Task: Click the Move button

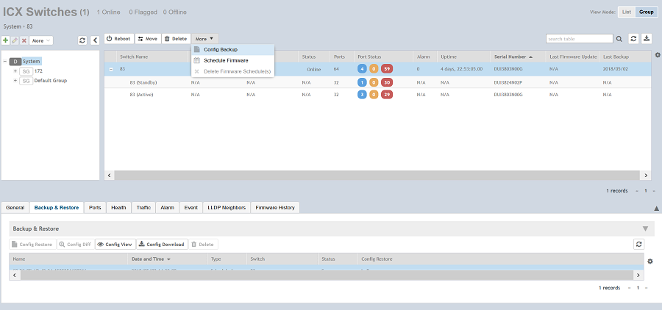Action: (x=148, y=38)
